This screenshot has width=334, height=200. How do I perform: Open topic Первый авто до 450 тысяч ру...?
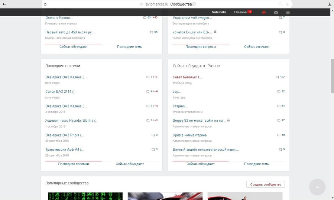tap(70, 32)
